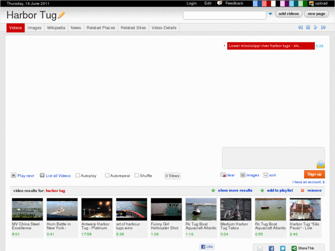The width and height of the screenshot is (335, 251).
Task: Click the remove link
Action: 314,190
